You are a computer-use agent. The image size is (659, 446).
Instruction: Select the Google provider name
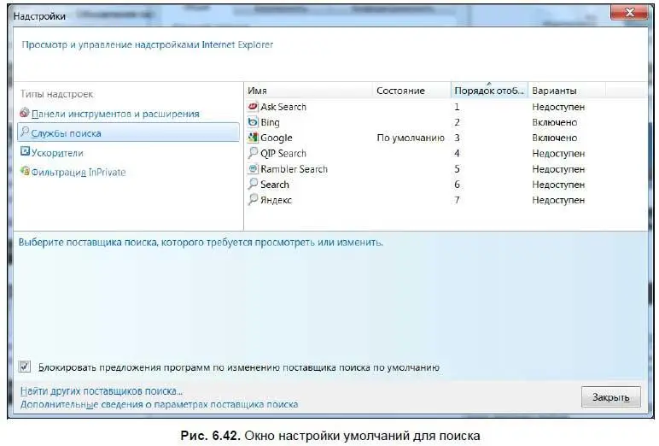click(x=276, y=138)
